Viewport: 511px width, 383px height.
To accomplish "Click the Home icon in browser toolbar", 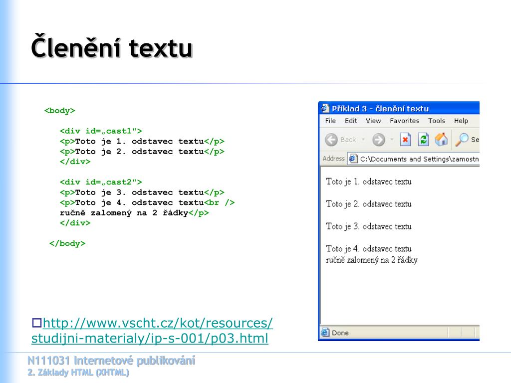I will 441,140.
